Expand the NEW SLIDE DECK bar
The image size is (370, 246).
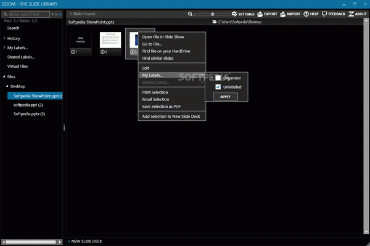[x=85, y=241]
